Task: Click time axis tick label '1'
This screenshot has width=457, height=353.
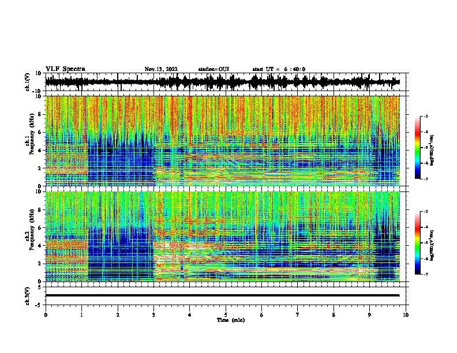Action: [81, 315]
